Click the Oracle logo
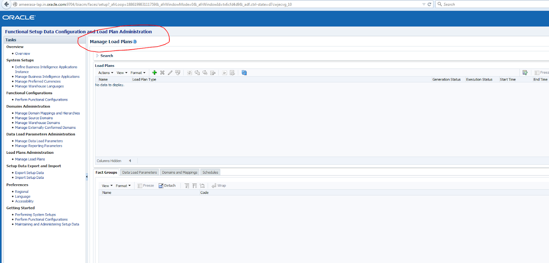 [x=19, y=17]
